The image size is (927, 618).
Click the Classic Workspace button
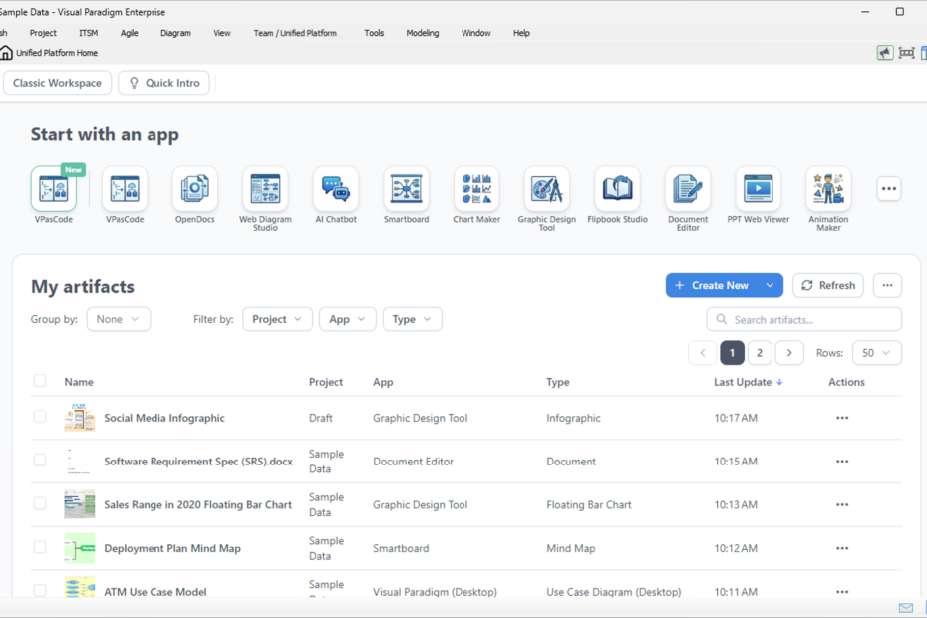coord(58,83)
